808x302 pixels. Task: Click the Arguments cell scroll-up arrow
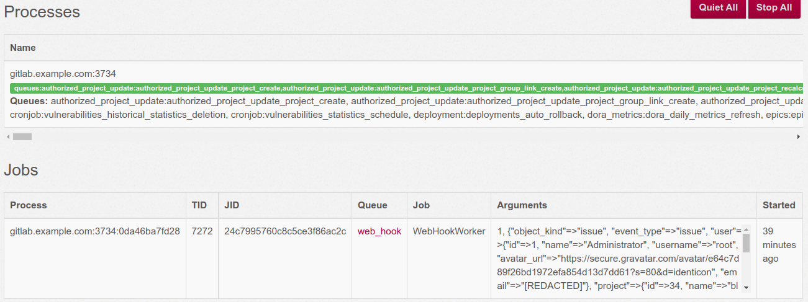pyautogui.click(x=746, y=228)
